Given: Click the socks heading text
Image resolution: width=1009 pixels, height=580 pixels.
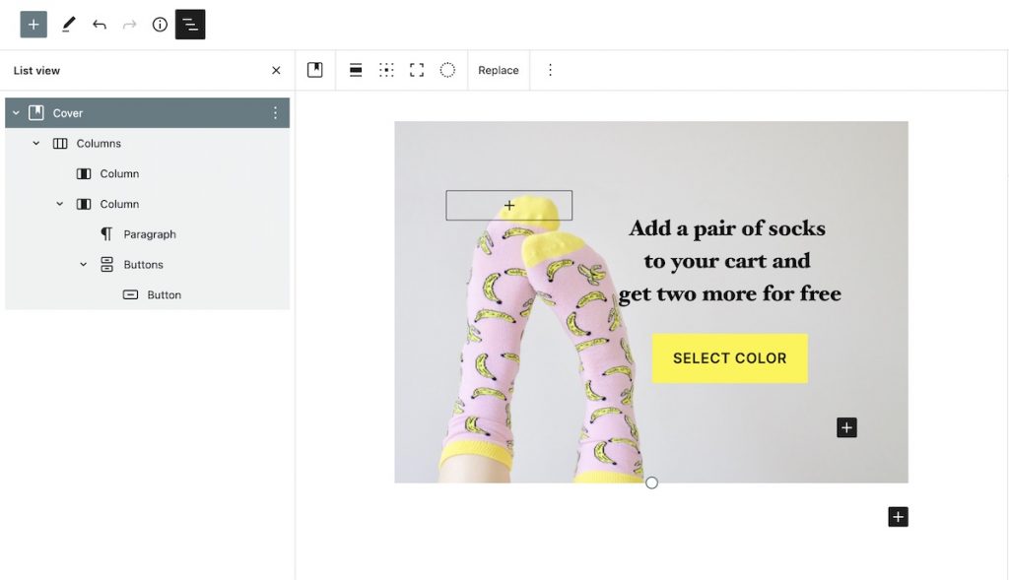Looking at the screenshot, I should (729, 260).
